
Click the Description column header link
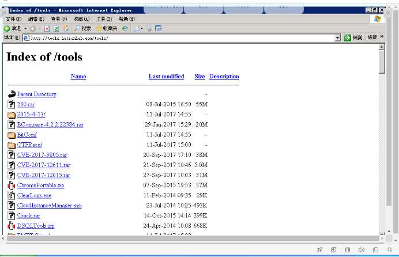224,76
